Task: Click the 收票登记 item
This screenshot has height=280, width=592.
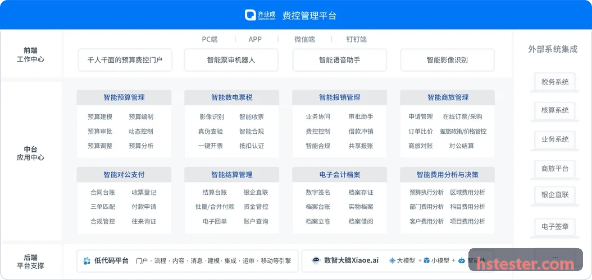Action: click(144, 193)
